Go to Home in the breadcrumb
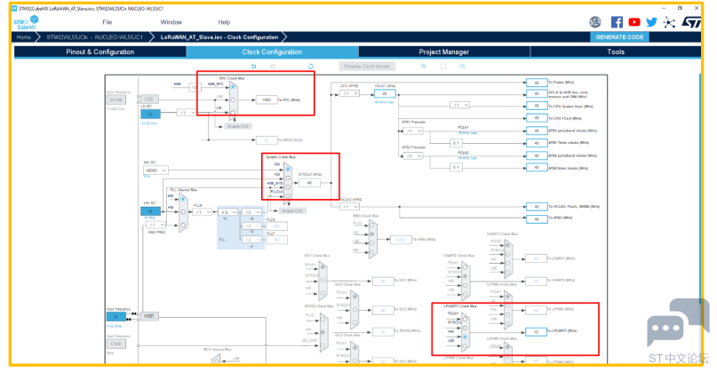This screenshot has width=717, height=372. 24,37
